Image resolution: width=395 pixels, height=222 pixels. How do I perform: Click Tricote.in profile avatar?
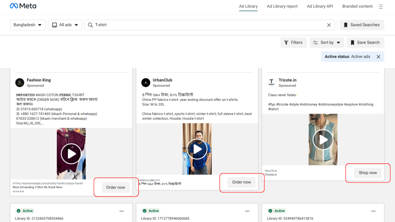[x=271, y=83]
